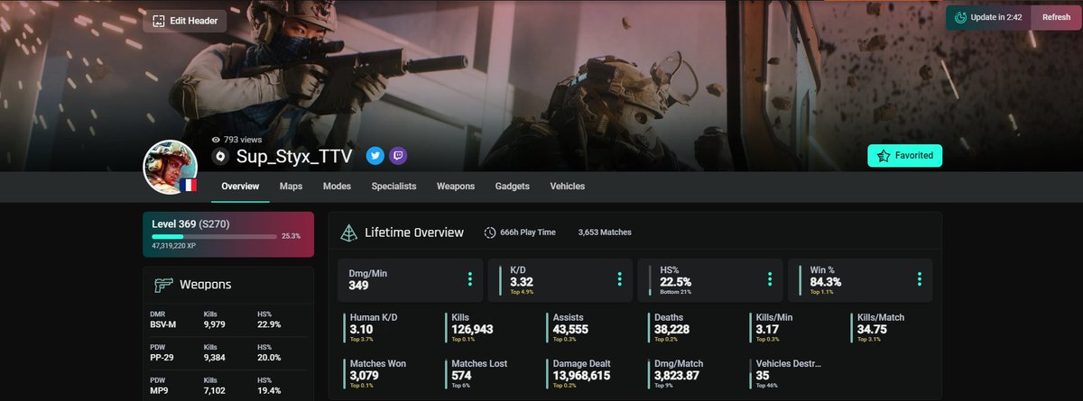The height and width of the screenshot is (401, 1083).
Task: Open the Gadgets tab
Action: [x=512, y=187]
